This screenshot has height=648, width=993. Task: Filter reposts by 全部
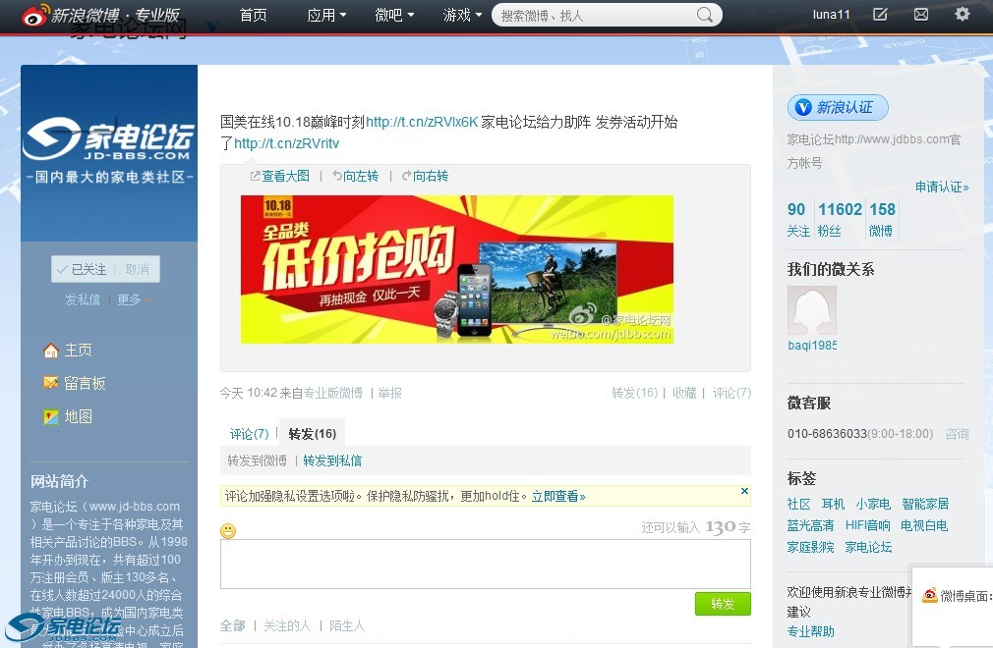point(232,625)
